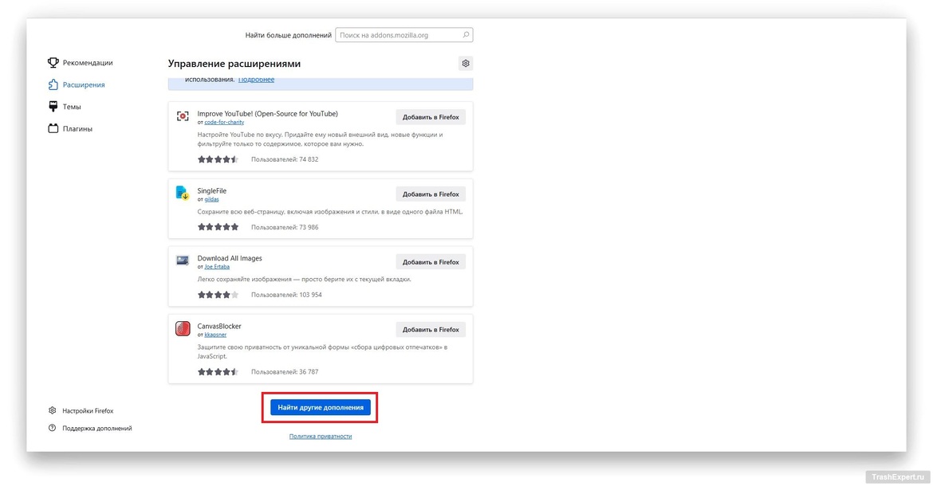Open author link gildas
Viewport: 933px width, 486px height.
212,200
